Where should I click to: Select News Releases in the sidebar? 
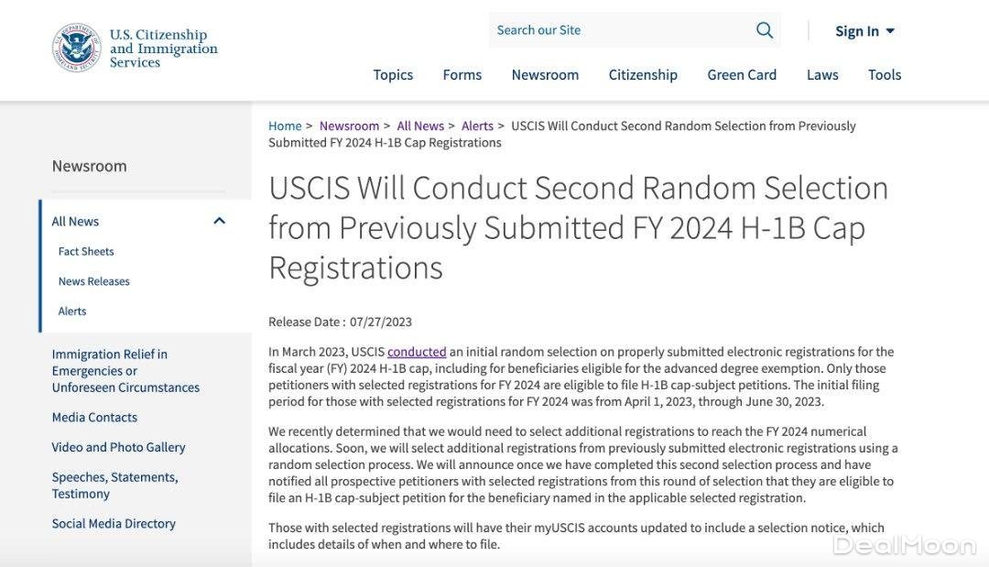pyautogui.click(x=94, y=281)
